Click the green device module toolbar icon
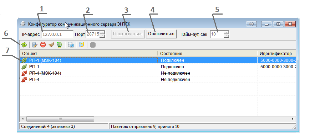Screen dimensions: 320x134 tap(59, 45)
